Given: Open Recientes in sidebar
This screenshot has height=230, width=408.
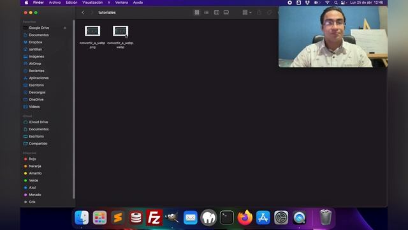Looking at the screenshot, I should [36, 71].
